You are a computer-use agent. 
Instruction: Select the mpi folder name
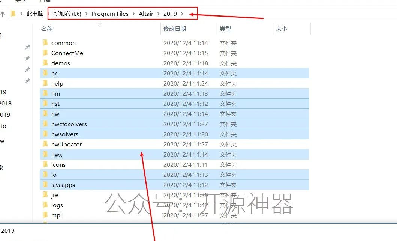tap(57, 215)
